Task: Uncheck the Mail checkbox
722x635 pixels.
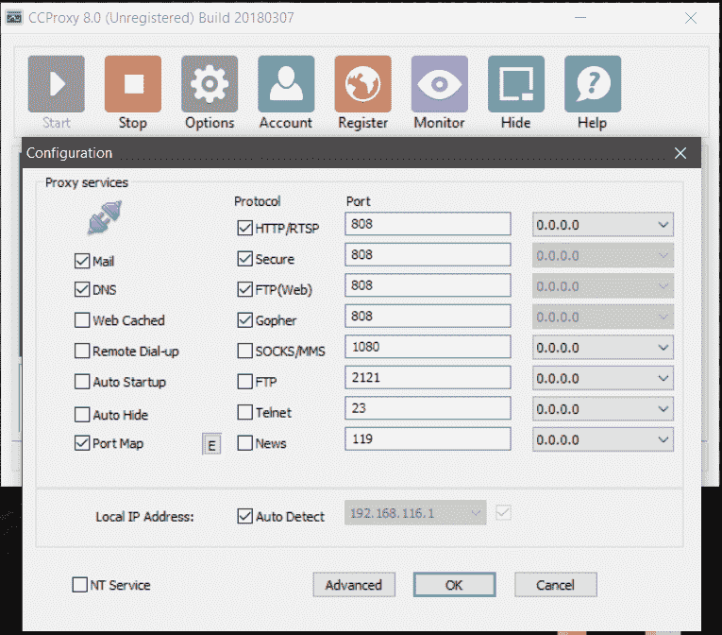Action: pos(82,261)
